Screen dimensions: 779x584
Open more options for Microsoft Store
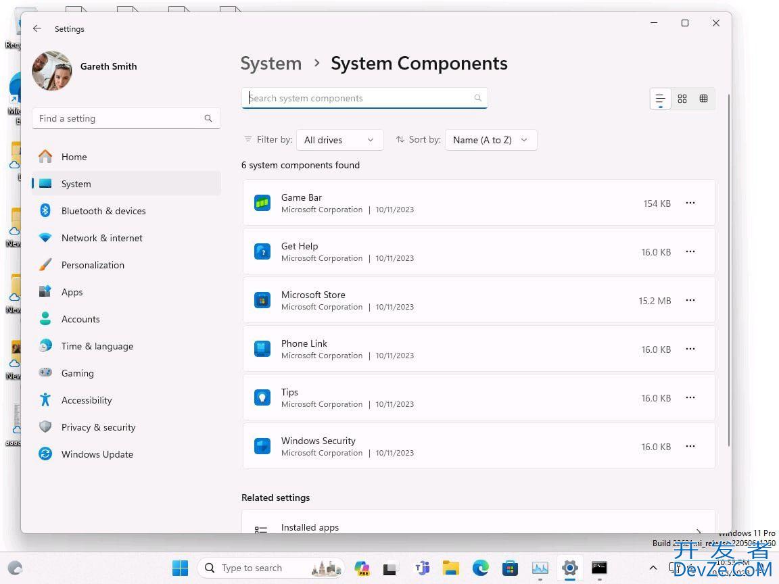690,300
